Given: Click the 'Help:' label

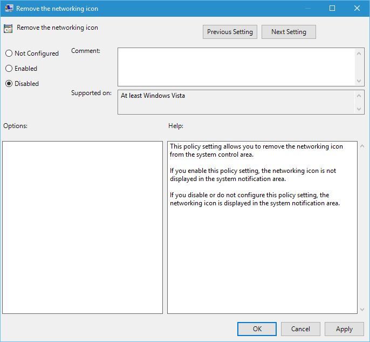Looking at the screenshot, I should 176,126.
